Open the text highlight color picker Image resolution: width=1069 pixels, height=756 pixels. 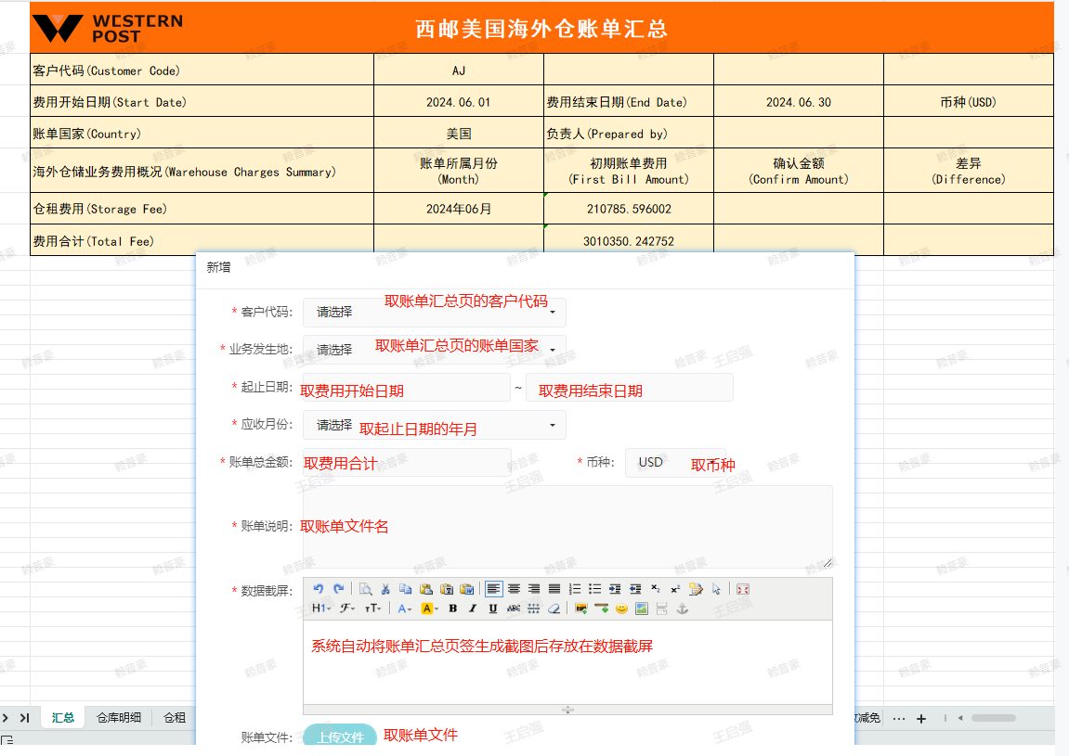tap(429, 609)
